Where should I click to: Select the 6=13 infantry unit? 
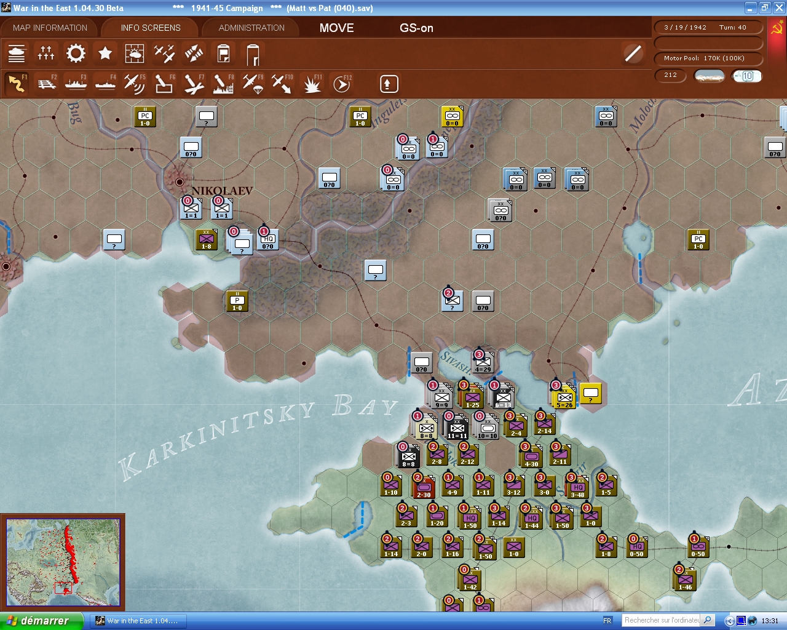(503, 397)
